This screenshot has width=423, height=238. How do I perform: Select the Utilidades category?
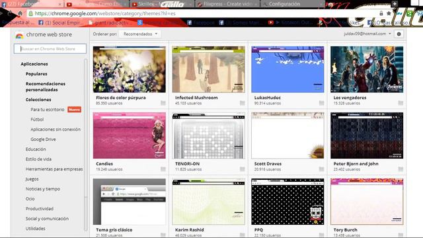(35, 229)
